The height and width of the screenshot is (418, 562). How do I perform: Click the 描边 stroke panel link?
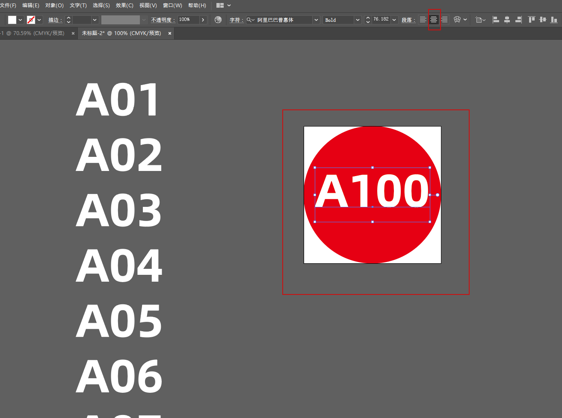pos(55,20)
